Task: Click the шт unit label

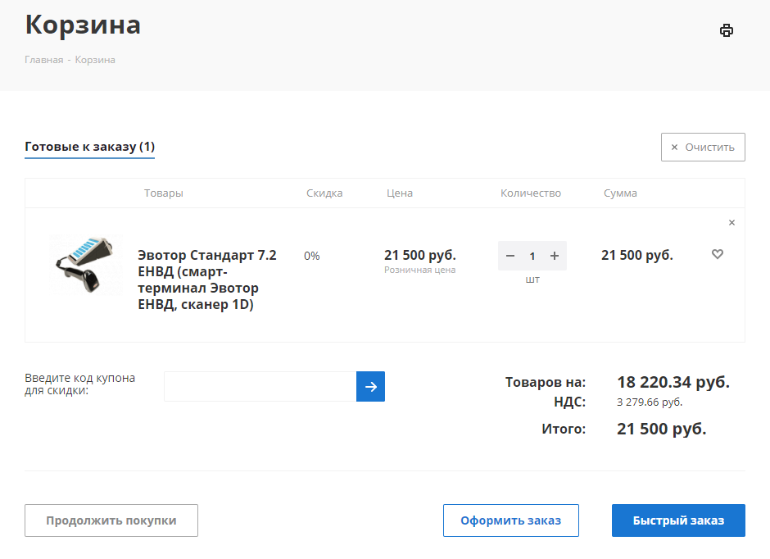Action: point(532,279)
